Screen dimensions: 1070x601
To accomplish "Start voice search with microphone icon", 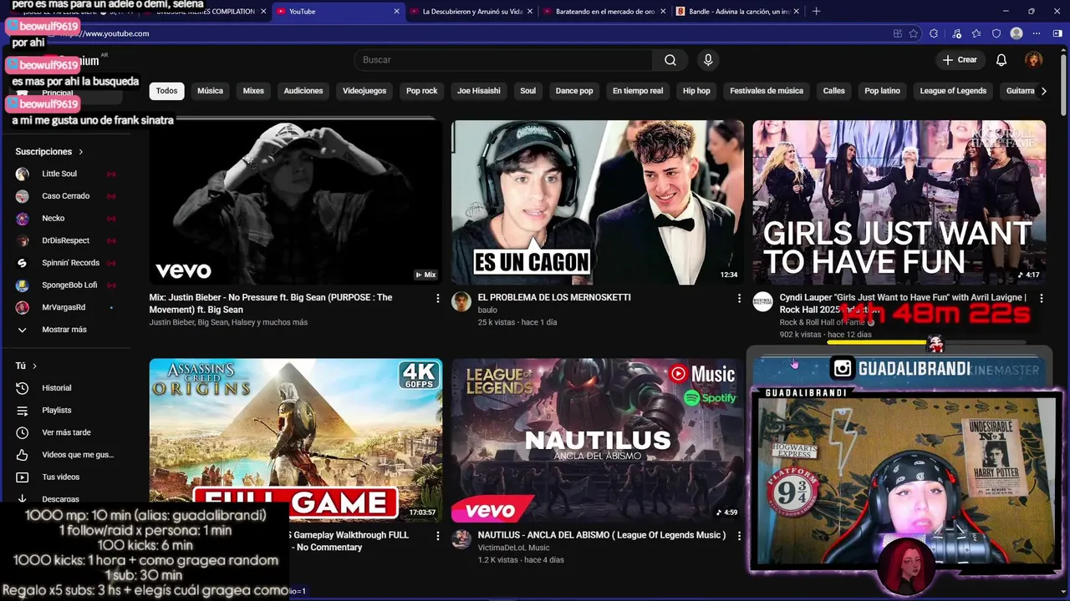I will (x=708, y=60).
